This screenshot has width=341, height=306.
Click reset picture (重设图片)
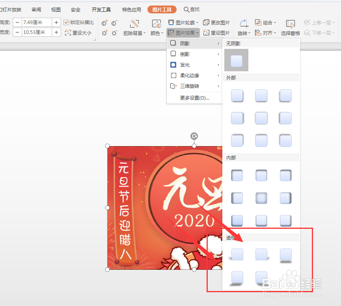[216, 33]
